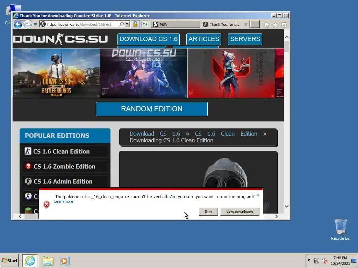Launch Windows Media Player from taskbar

point(65,261)
